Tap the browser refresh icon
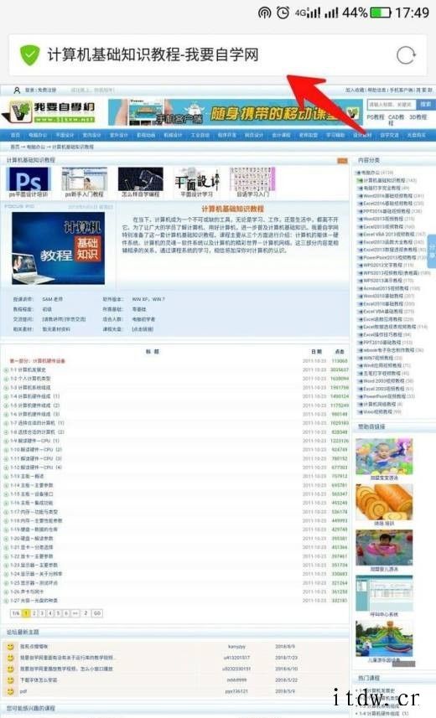 [406, 55]
